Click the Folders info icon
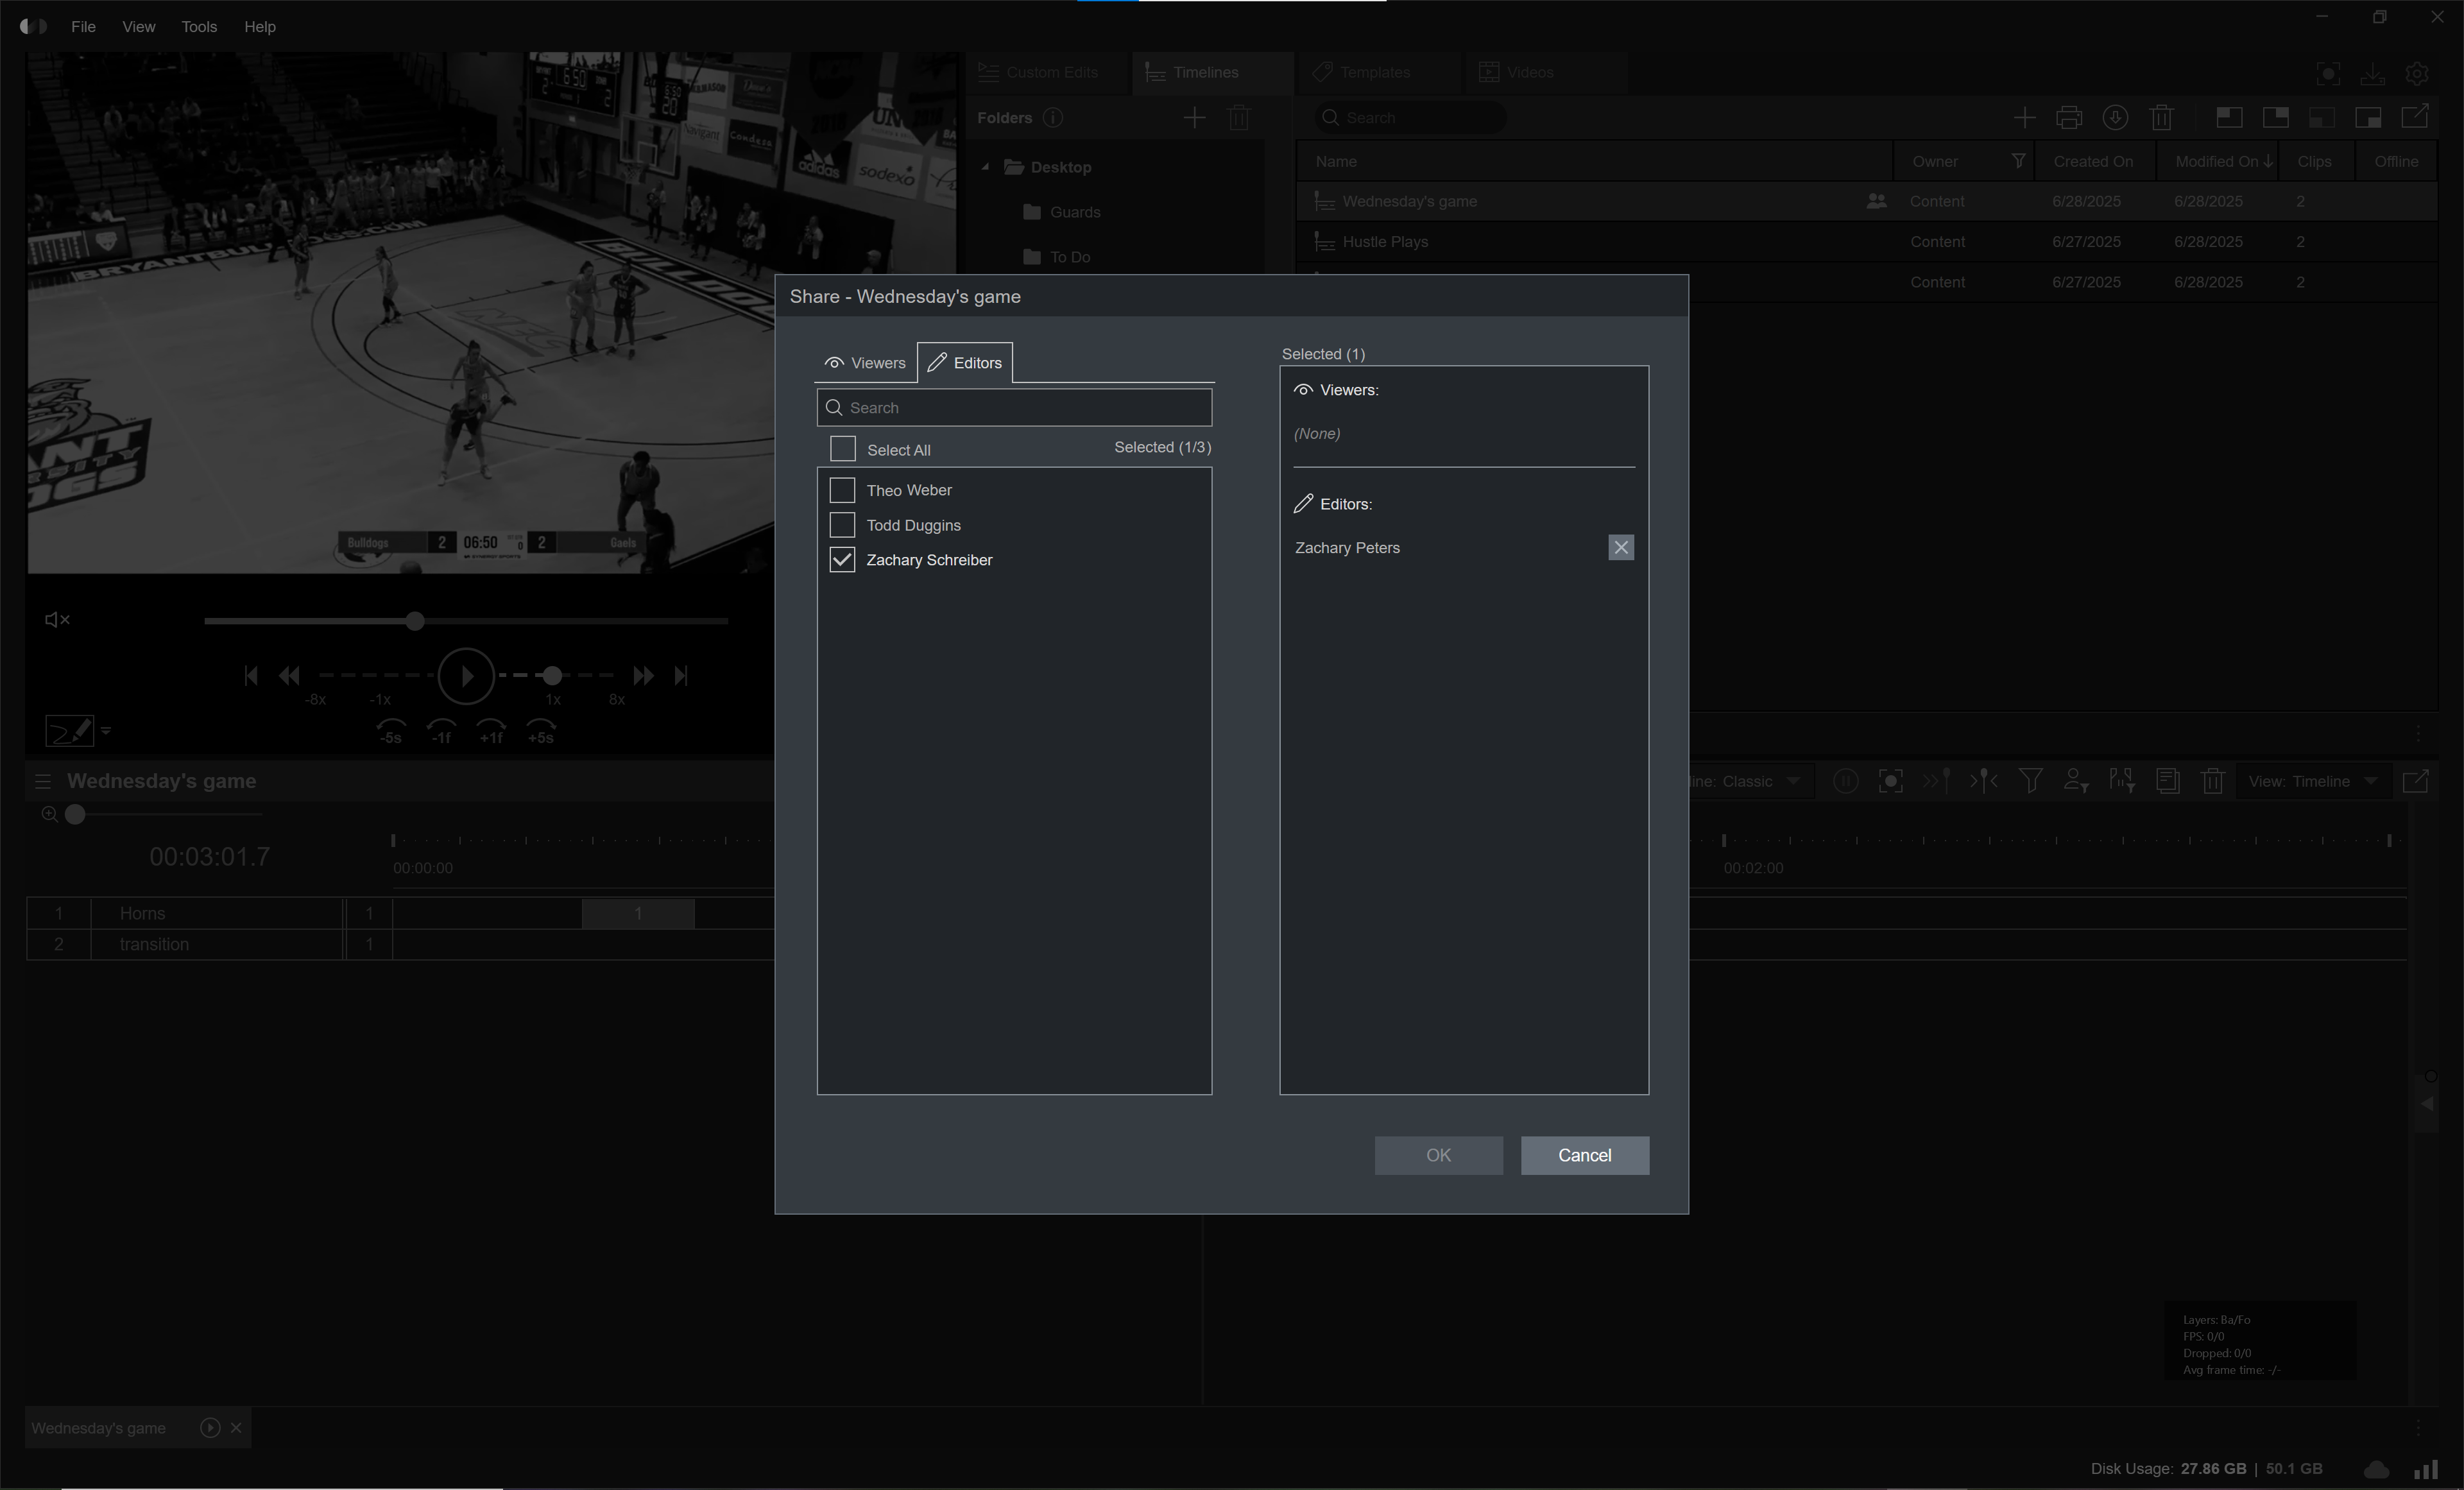The width and height of the screenshot is (2464, 1490). point(1052,118)
